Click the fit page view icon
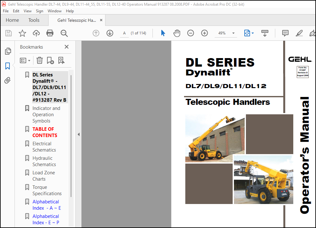The width and height of the screenshot is (316, 228). 247,33
